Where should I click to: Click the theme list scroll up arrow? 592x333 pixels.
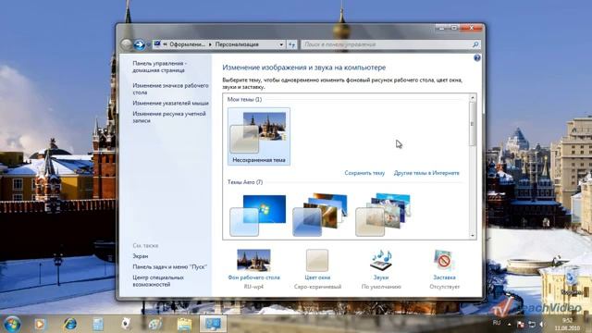click(x=473, y=98)
